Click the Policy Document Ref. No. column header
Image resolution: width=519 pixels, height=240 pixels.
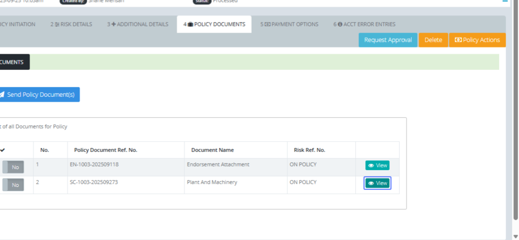click(106, 150)
